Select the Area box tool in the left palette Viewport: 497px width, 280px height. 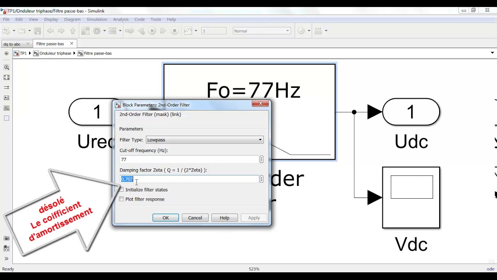[x=7, y=118]
